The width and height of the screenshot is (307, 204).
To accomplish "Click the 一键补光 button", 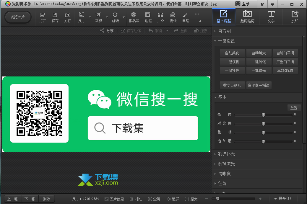I will 232,71.
